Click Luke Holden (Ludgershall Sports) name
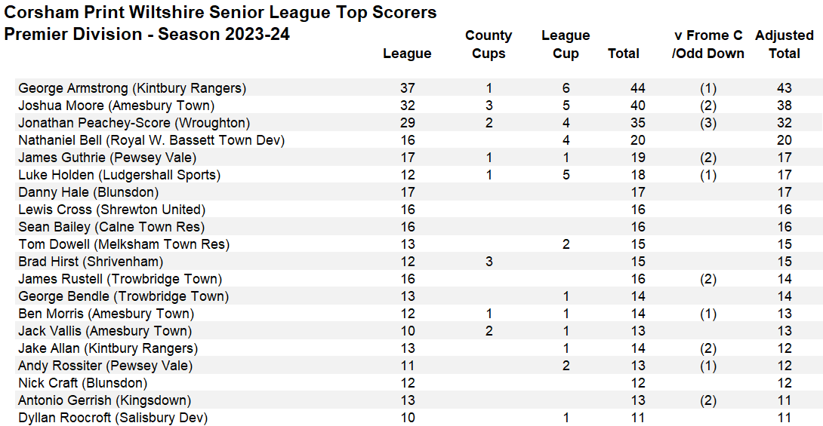823x426 pixels. click(x=119, y=175)
